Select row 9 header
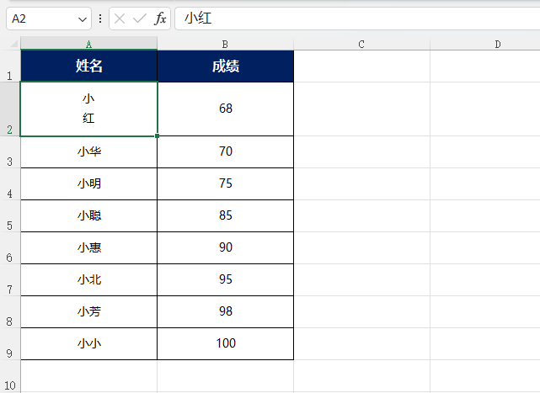Screen dimensions: 540x393 10,344
